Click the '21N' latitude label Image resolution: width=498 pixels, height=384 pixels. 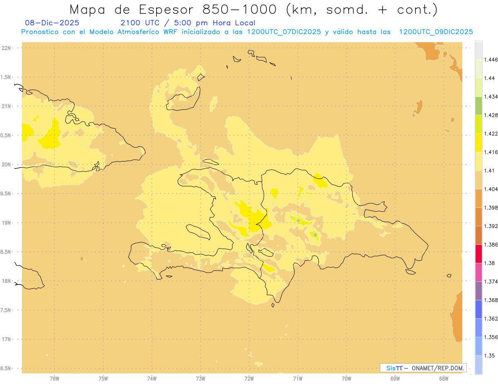point(6,106)
